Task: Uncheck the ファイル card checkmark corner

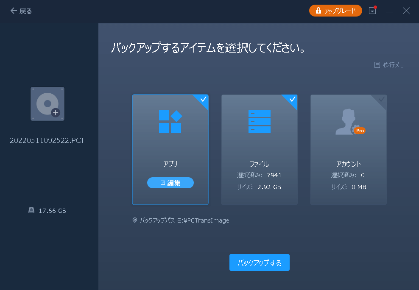Action: click(x=292, y=100)
